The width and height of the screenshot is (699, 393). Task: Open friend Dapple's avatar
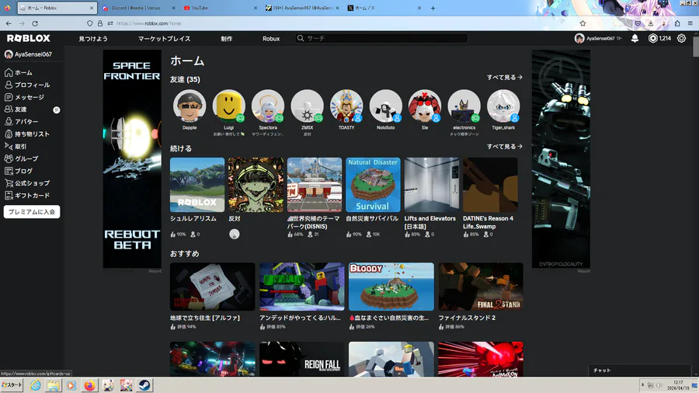tap(190, 106)
